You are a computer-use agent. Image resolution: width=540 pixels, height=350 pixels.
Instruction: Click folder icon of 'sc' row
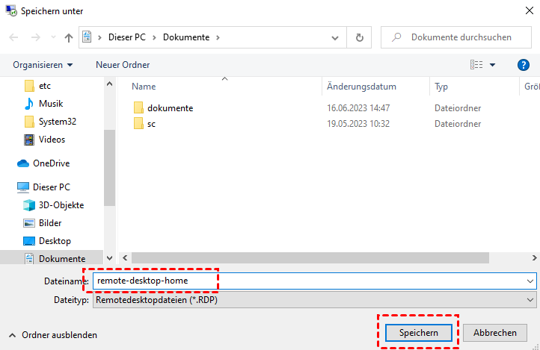(138, 123)
